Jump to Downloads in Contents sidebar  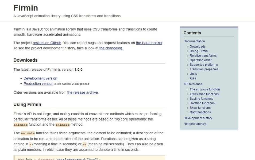click(x=198, y=47)
